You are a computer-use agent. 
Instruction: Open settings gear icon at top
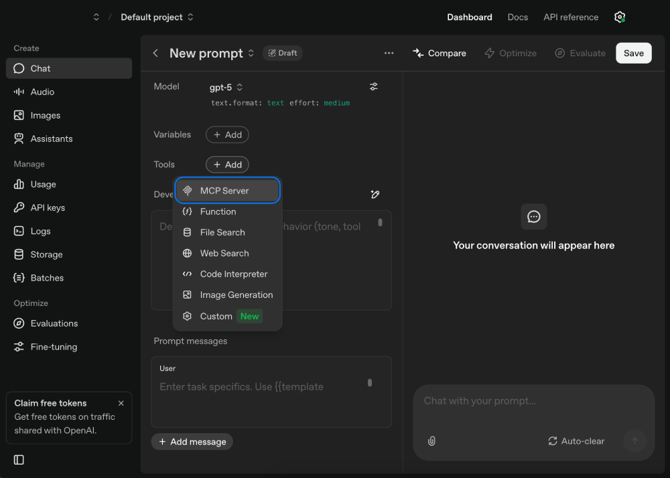click(x=620, y=17)
